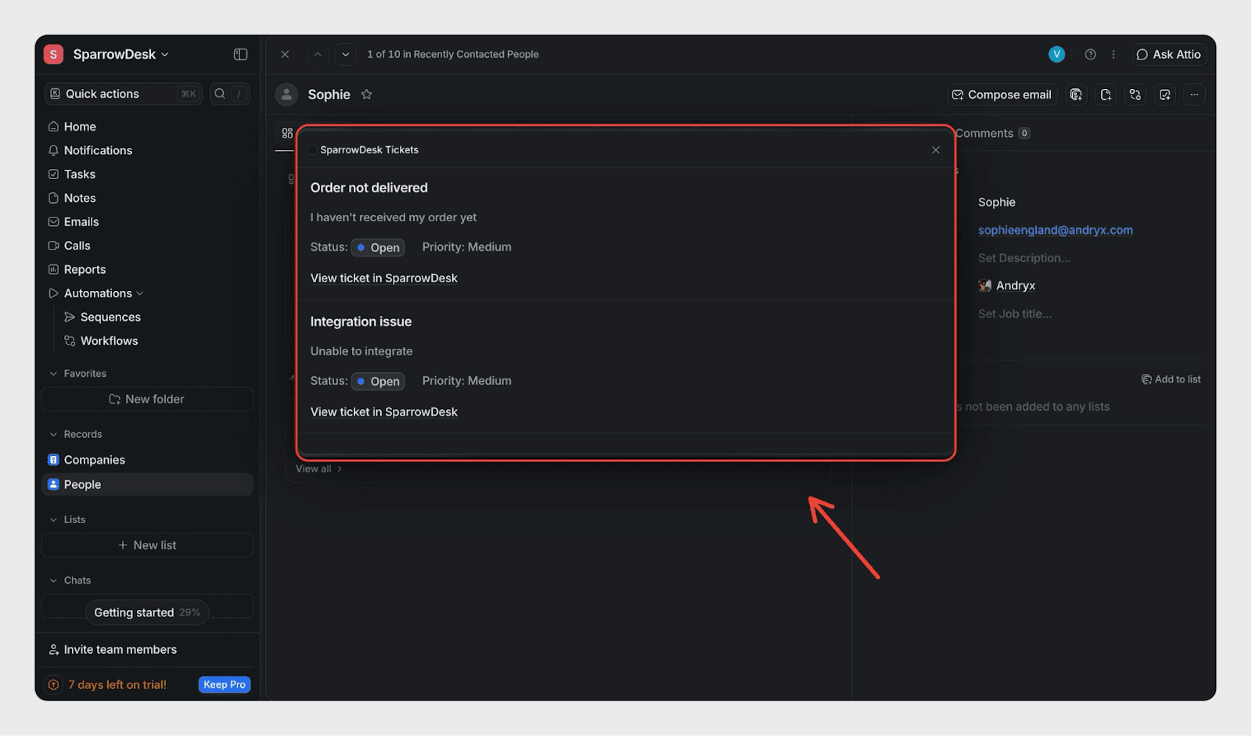Viewport: 1252px width, 736px height.
Task: Close the SparrowDesk Tickets popup
Action: (x=935, y=150)
